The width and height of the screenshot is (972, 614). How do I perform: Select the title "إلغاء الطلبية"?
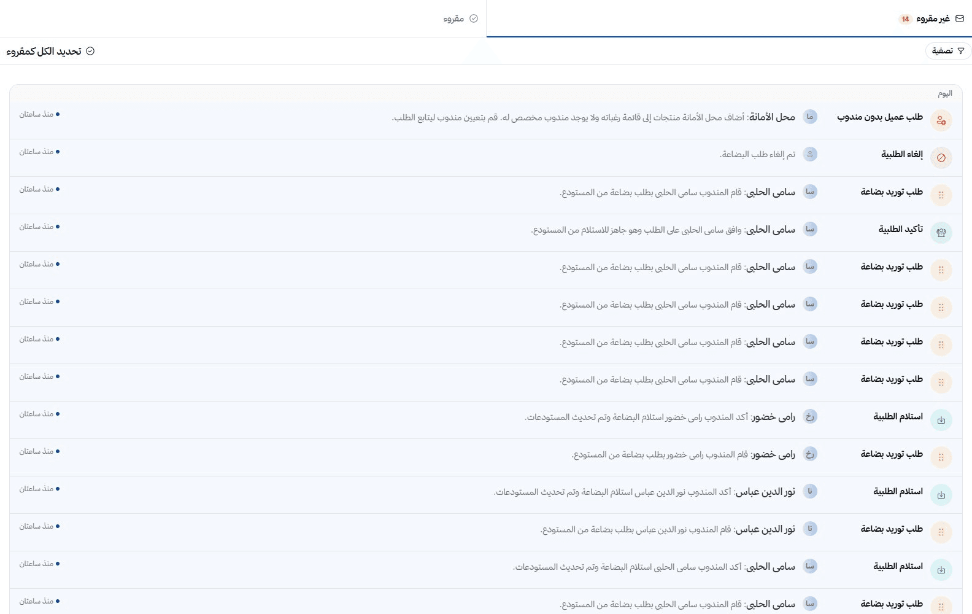[x=902, y=154]
